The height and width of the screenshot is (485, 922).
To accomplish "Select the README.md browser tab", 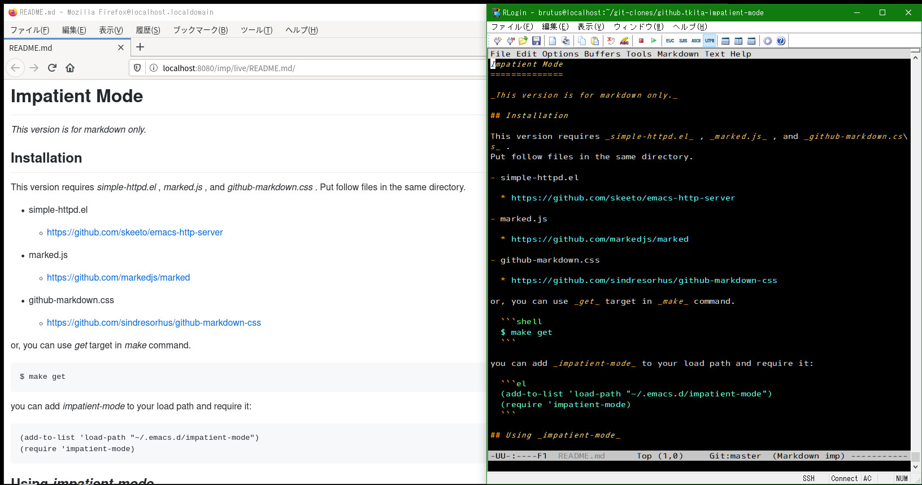I will click(67, 48).
